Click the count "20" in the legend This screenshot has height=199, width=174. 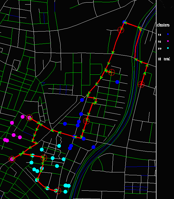[159, 49]
